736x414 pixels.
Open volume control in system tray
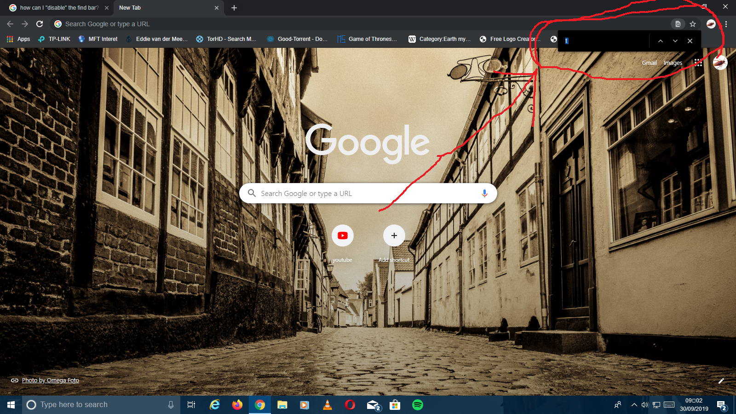coord(645,405)
